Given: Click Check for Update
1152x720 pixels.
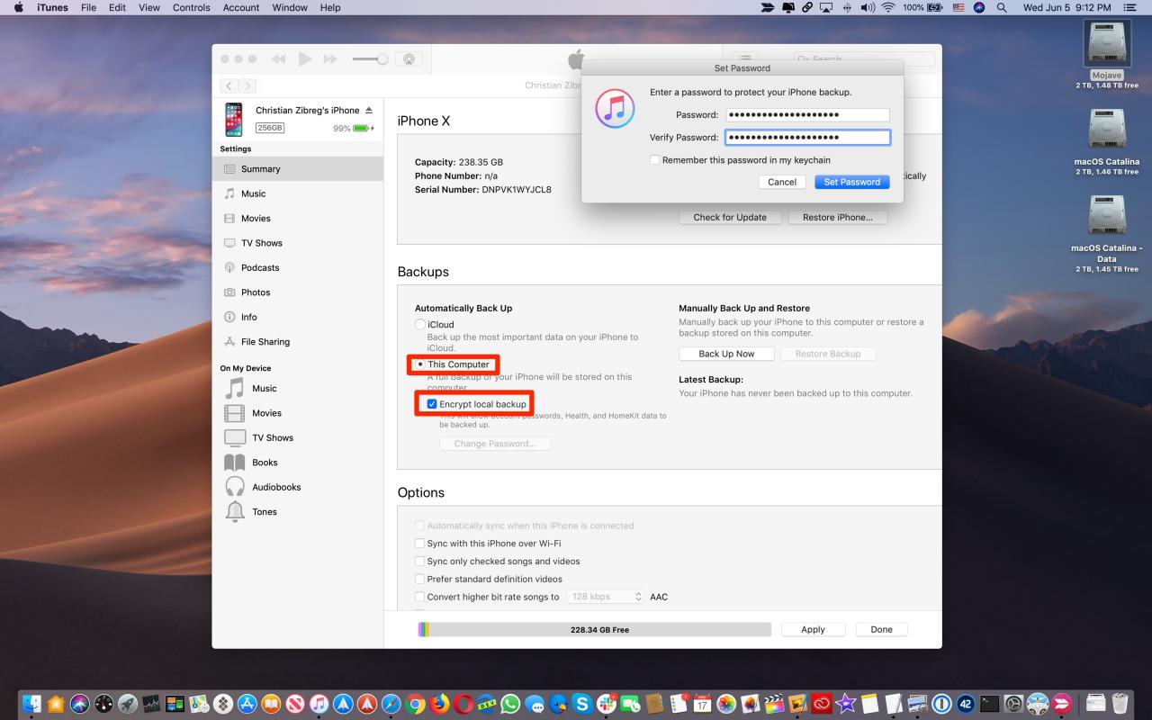Looking at the screenshot, I should 730,217.
